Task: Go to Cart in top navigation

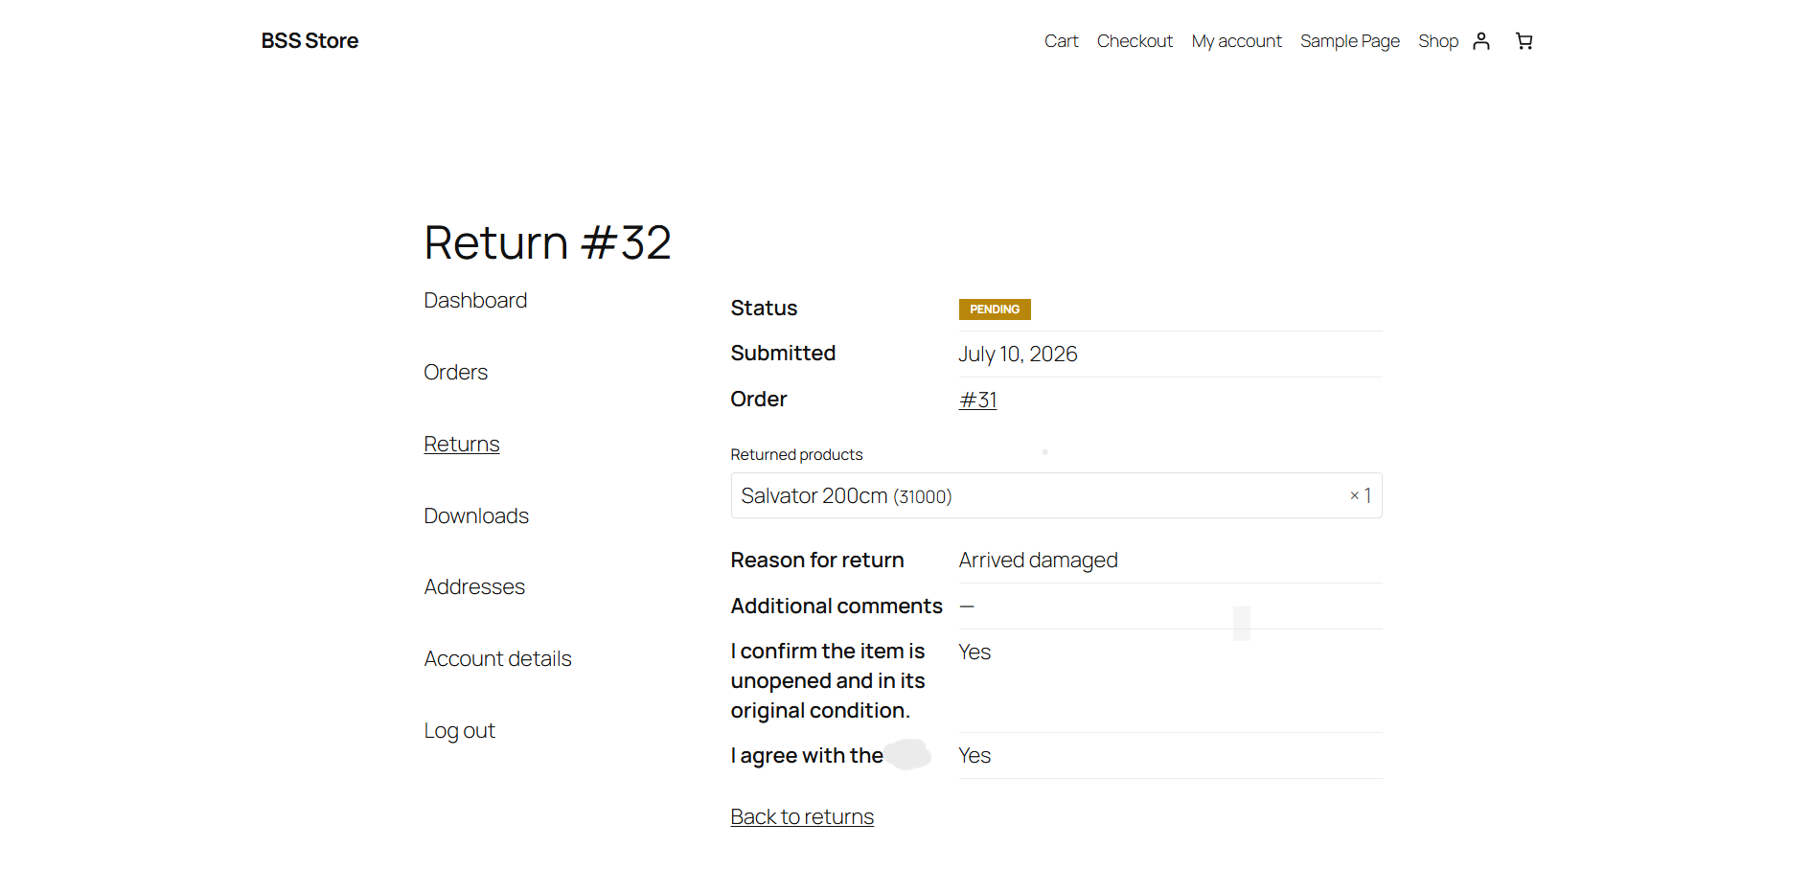Action: 1061,41
